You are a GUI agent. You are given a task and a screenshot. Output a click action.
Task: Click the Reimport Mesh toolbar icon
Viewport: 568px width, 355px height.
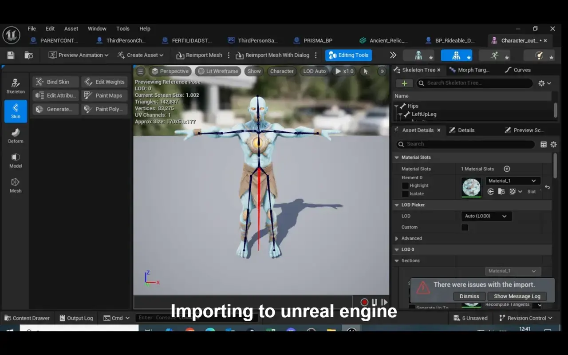pyautogui.click(x=199, y=55)
